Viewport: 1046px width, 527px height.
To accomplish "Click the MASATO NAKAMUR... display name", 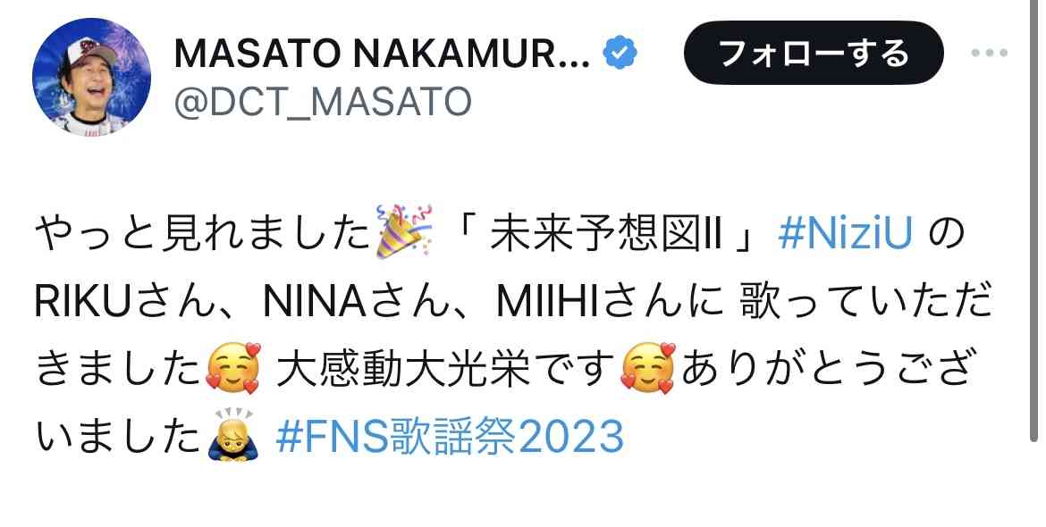I will (383, 54).
